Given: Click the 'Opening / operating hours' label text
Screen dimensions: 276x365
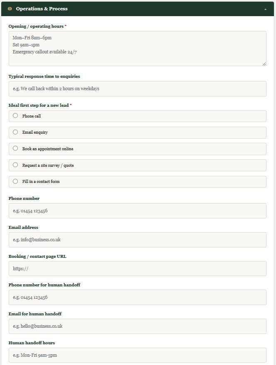Looking at the screenshot, I should 36,26.
